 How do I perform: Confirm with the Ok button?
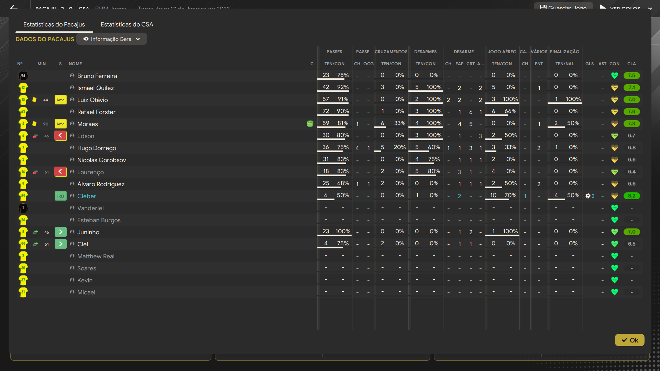(x=629, y=340)
